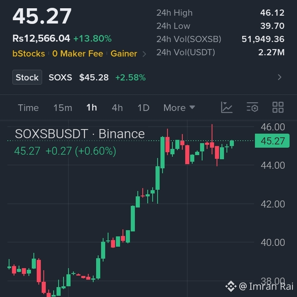The width and height of the screenshot is (297, 297).
Task: Choose the 1D interval tab
Action: pyautogui.click(x=144, y=108)
